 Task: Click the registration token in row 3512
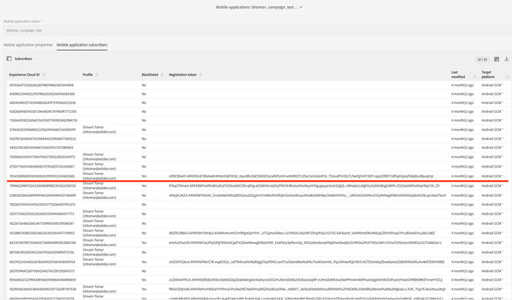(x=302, y=233)
